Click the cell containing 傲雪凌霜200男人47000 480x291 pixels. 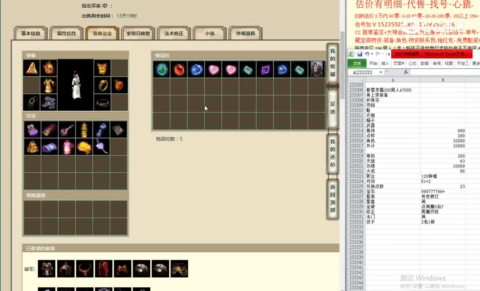[393, 90]
